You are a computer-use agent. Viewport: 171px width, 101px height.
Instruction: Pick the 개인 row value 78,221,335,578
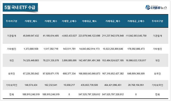point(51,60)
